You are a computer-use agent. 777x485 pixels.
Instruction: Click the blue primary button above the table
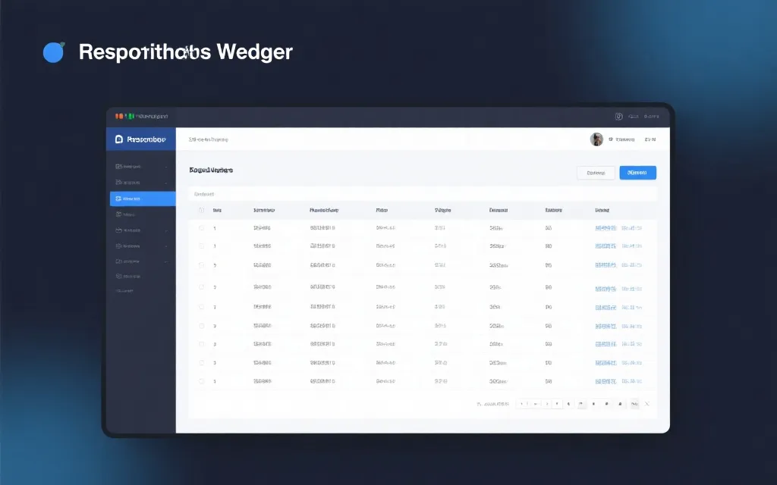[x=637, y=173]
